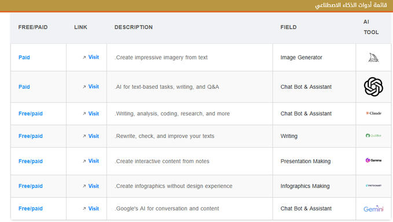This screenshot has height=222, width=393.
Task: Click the LINK column header
Action: coord(80,27)
